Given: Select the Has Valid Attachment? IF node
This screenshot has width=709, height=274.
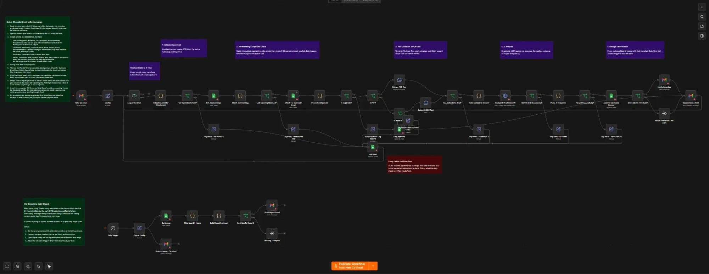Looking at the screenshot, I should 187,96.
